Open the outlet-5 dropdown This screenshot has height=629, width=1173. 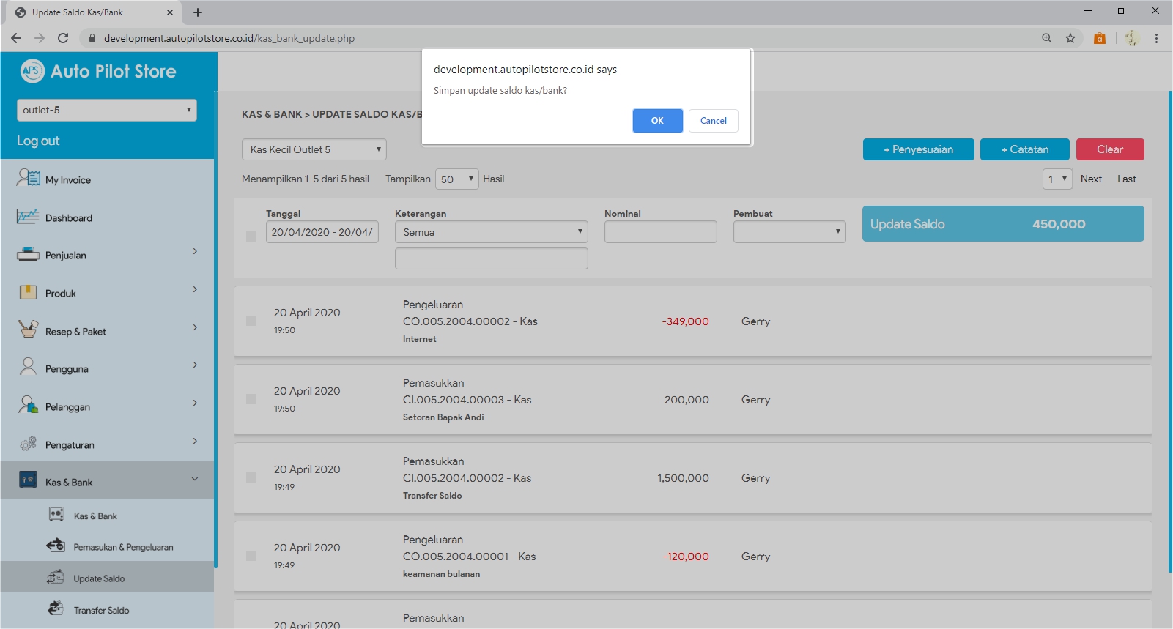coord(107,110)
